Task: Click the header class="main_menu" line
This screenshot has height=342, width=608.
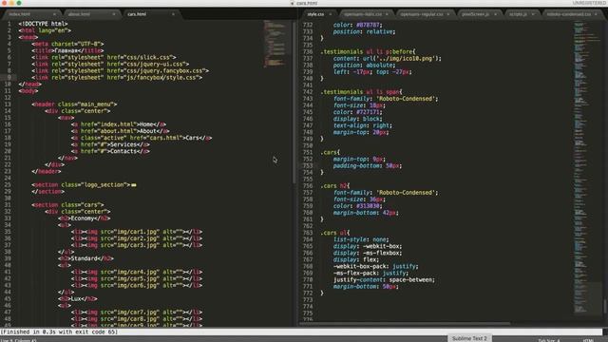Action: pyautogui.click(x=74, y=104)
